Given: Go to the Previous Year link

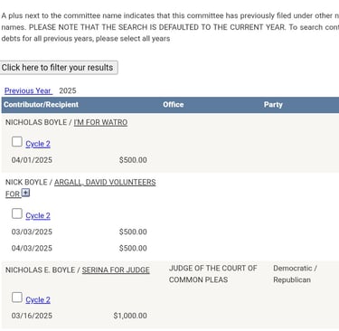Looking at the screenshot, I should click(x=28, y=90).
